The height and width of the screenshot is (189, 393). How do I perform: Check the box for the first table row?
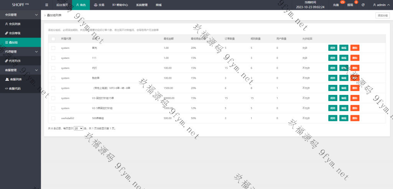53,48
